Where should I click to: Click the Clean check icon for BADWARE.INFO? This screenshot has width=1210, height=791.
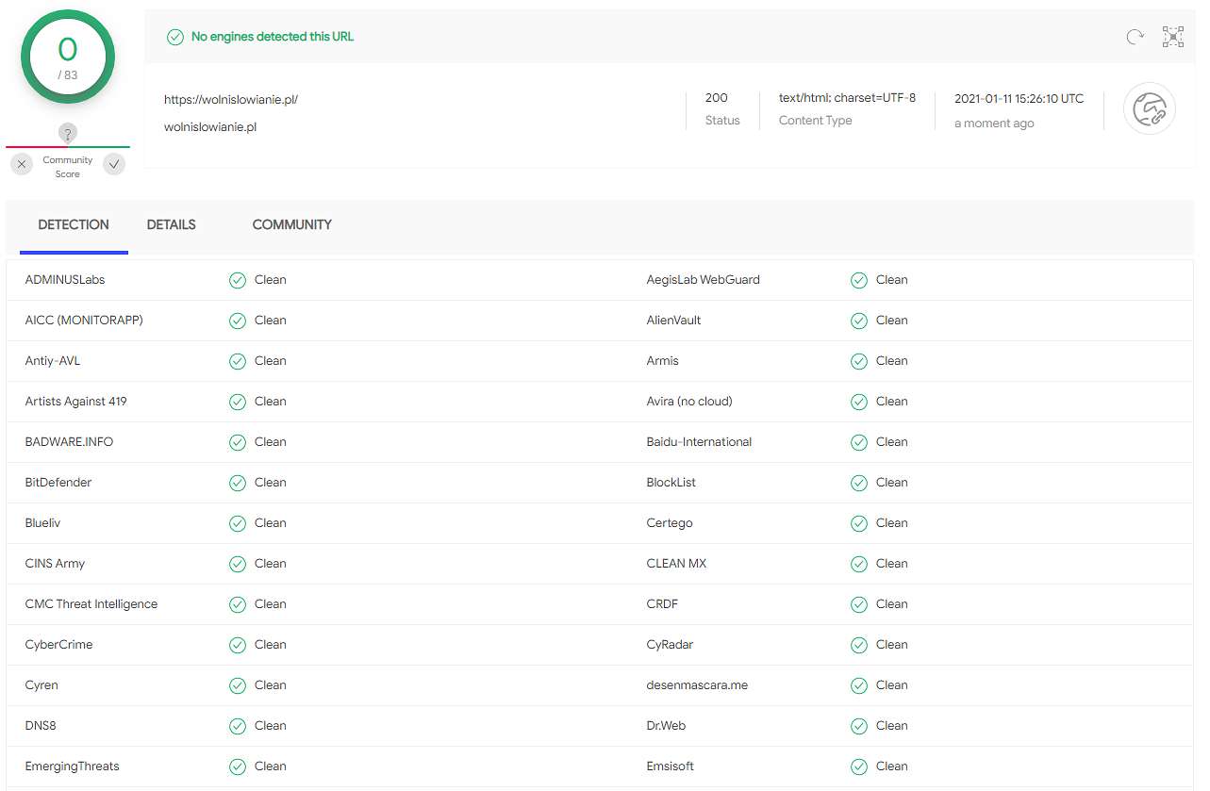click(238, 442)
